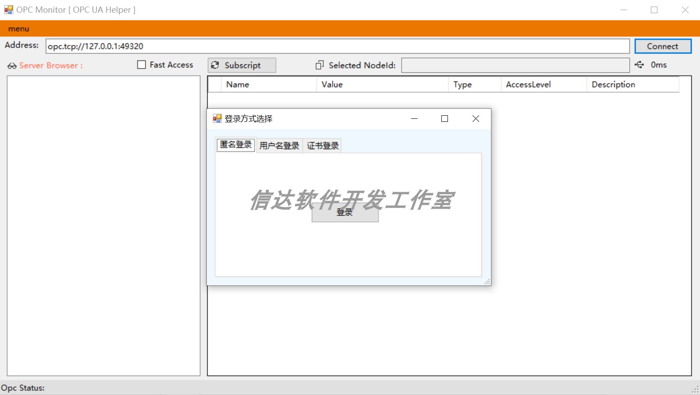Minimize the OPC Monitor main window
The width and height of the screenshot is (700, 395).
coord(624,10)
